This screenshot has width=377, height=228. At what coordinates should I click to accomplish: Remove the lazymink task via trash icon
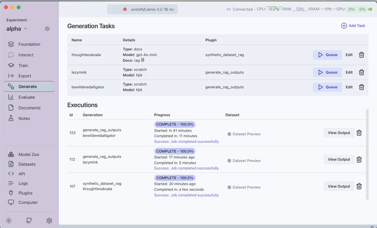pos(361,72)
